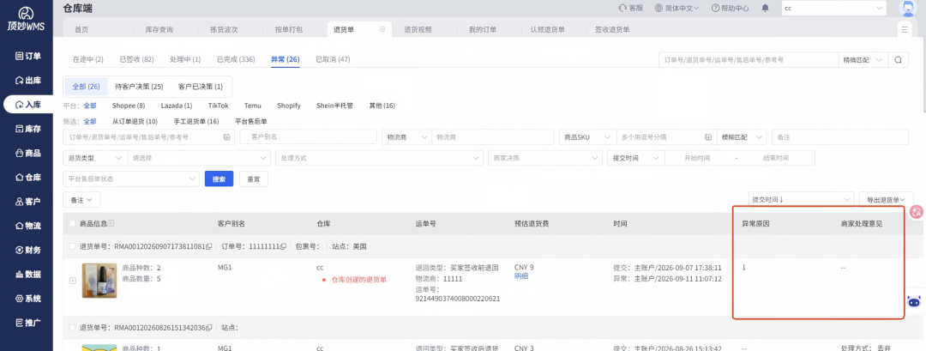Click the 重置 button
This screenshot has height=351, width=926.
pyautogui.click(x=253, y=179)
